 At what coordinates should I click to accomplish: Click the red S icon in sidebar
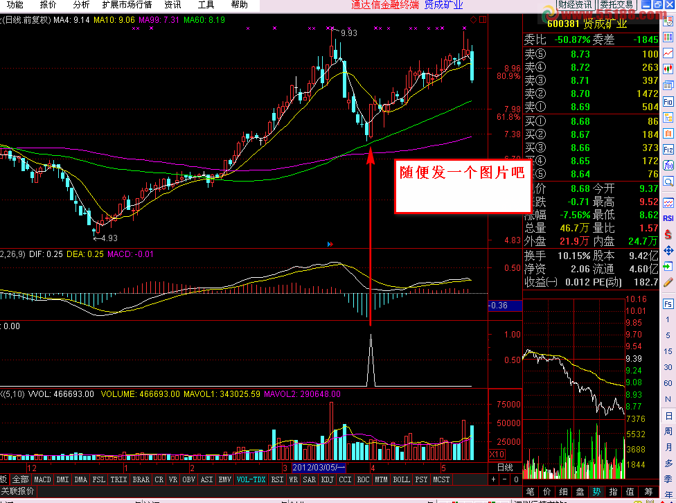point(668,234)
